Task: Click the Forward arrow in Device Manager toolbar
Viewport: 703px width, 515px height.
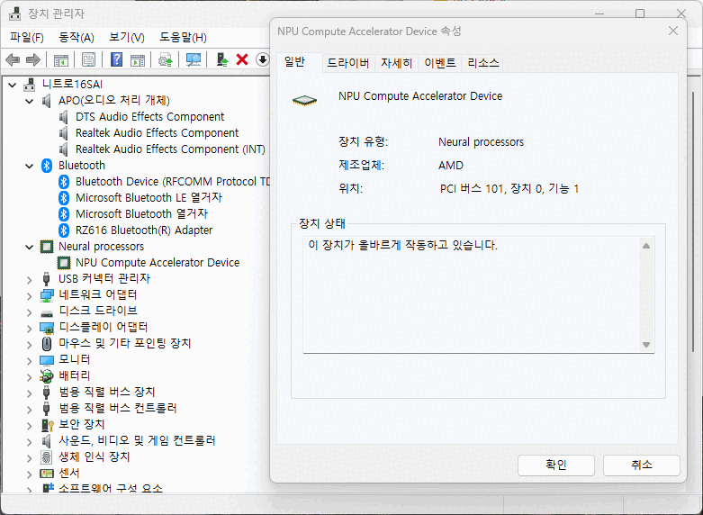Action: pyautogui.click(x=33, y=59)
